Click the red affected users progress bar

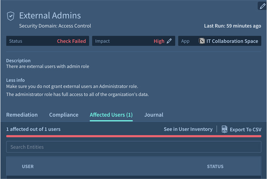click(133, 136)
